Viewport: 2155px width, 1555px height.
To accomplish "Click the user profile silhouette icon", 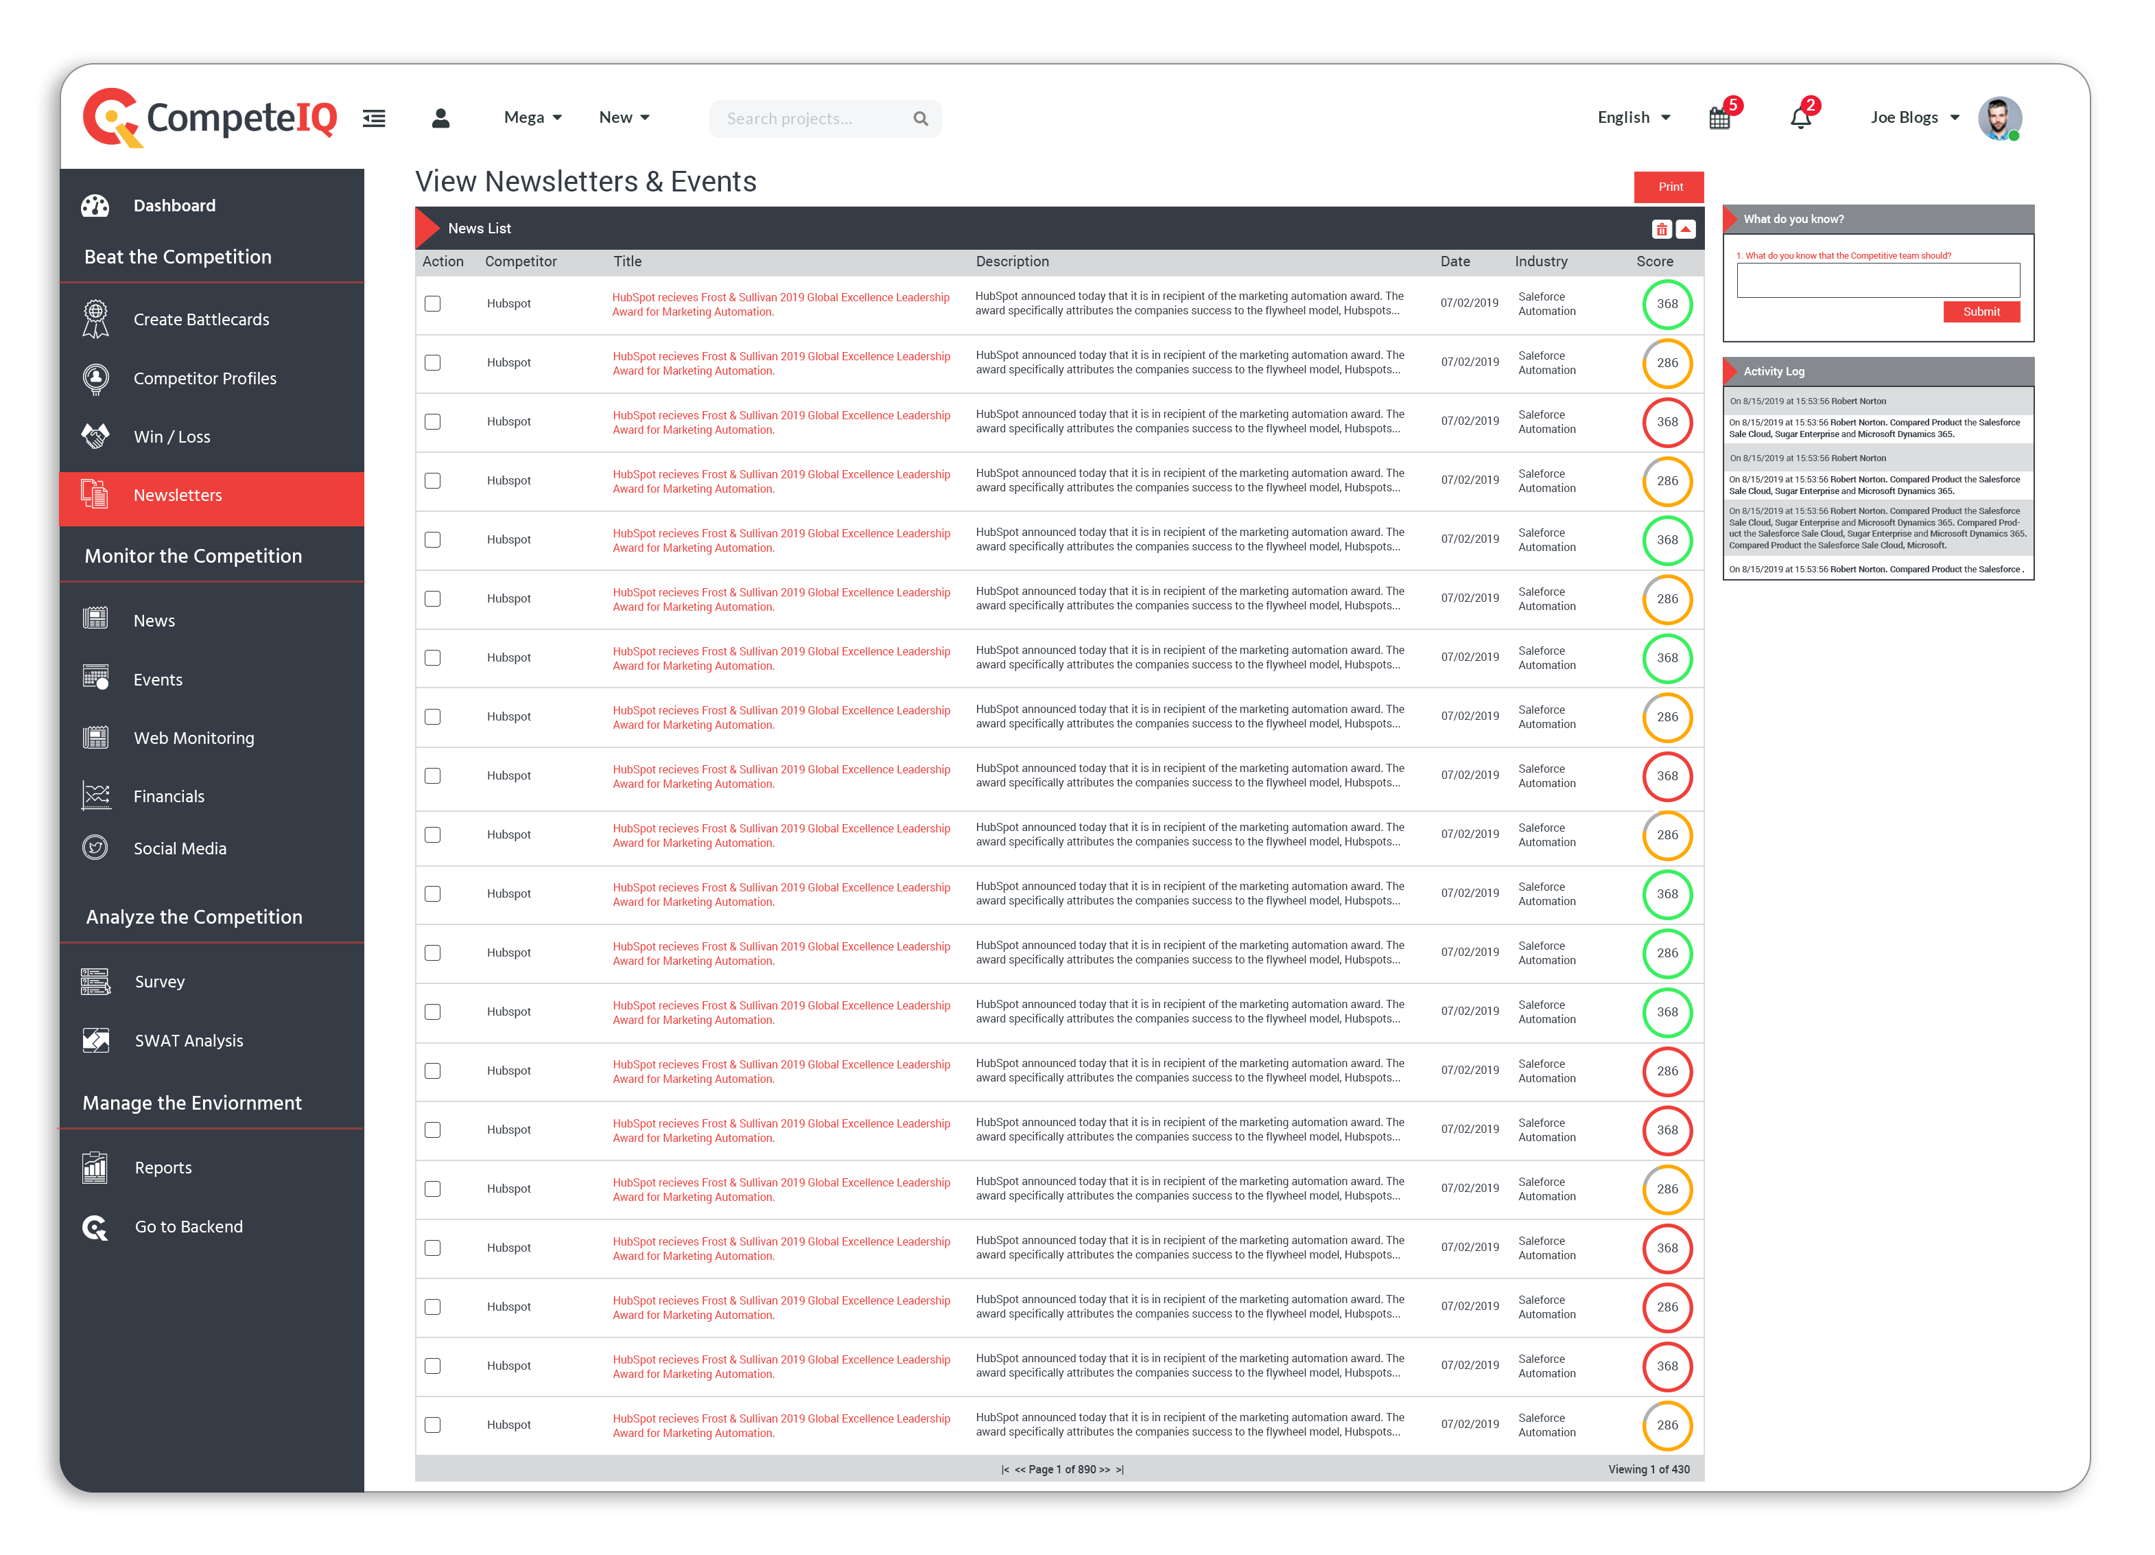I will coord(440,118).
